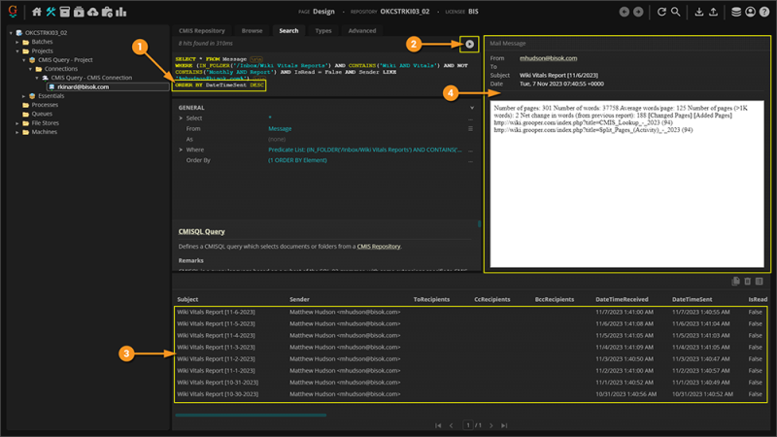Switch to the Browse tab
Image resolution: width=777 pixels, height=437 pixels.
pyautogui.click(x=252, y=31)
